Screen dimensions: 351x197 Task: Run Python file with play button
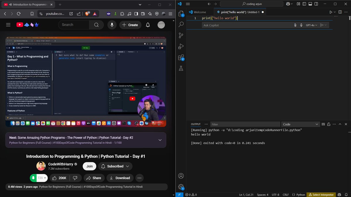tap(331, 12)
